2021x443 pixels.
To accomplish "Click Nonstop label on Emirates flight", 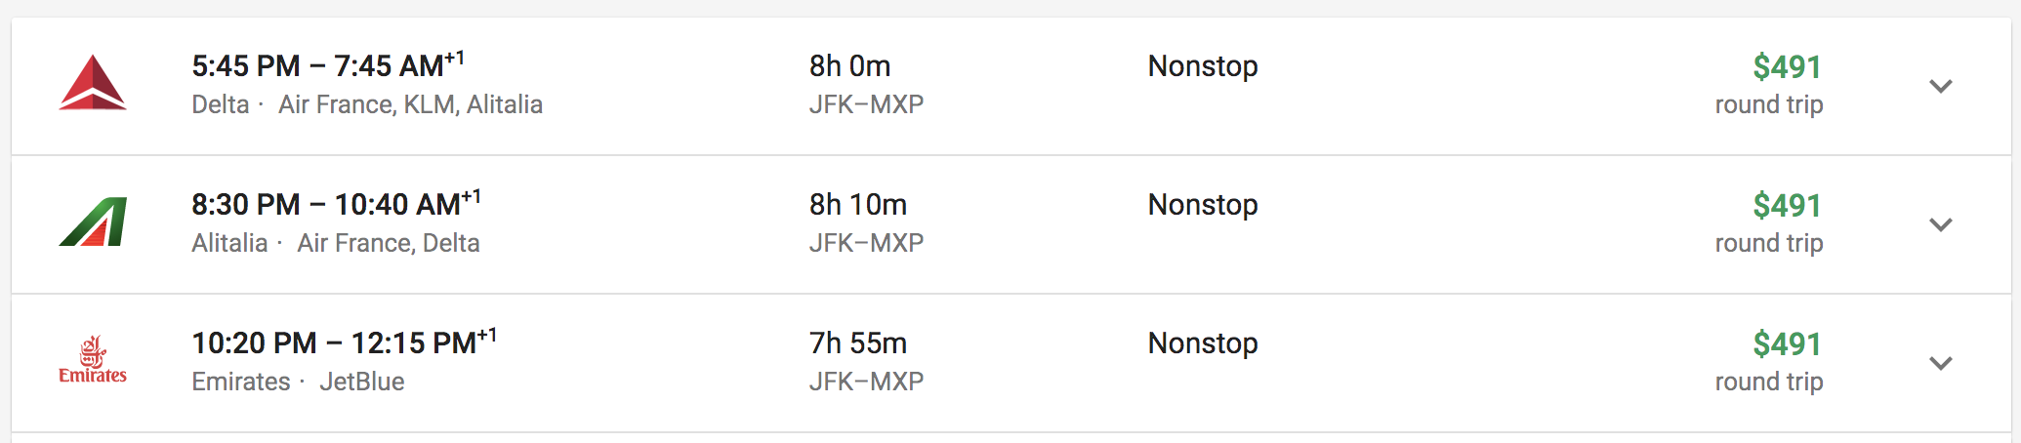I will pos(1203,342).
